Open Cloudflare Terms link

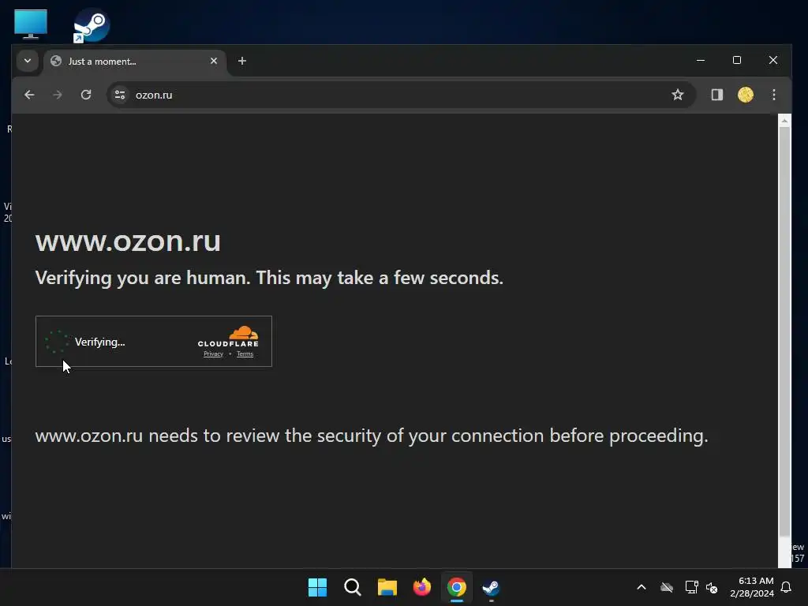[x=245, y=354]
